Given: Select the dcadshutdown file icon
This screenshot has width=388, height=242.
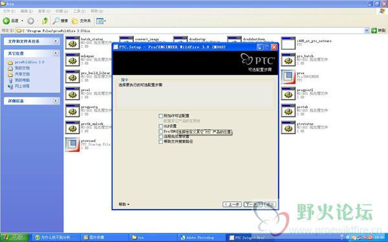Looking at the screenshot, I should coord(234,39).
